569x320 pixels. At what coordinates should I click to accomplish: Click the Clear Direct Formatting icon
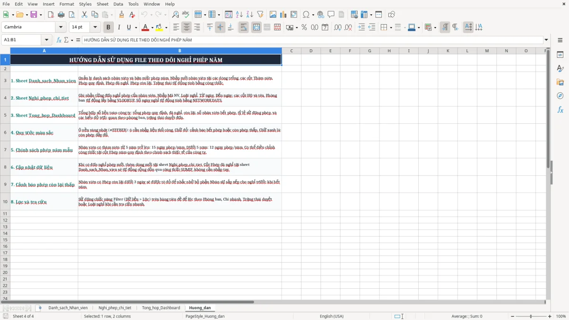(x=132, y=15)
